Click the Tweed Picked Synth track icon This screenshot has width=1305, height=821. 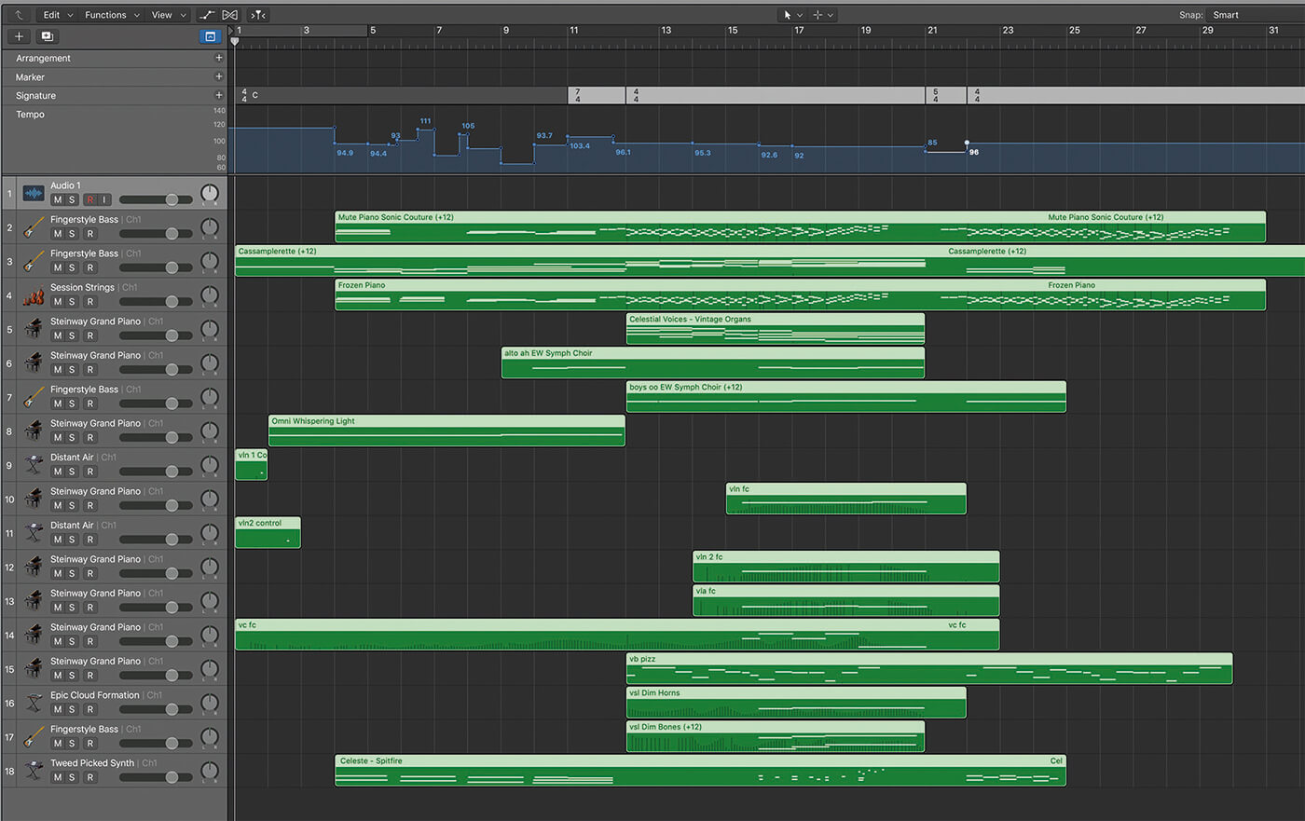(34, 771)
